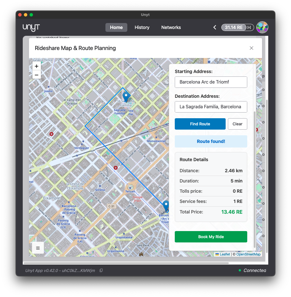The width and height of the screenshot is (291, 297).
Task: Open the map layers menu via hamburger icon
Action: pos(38,248)
